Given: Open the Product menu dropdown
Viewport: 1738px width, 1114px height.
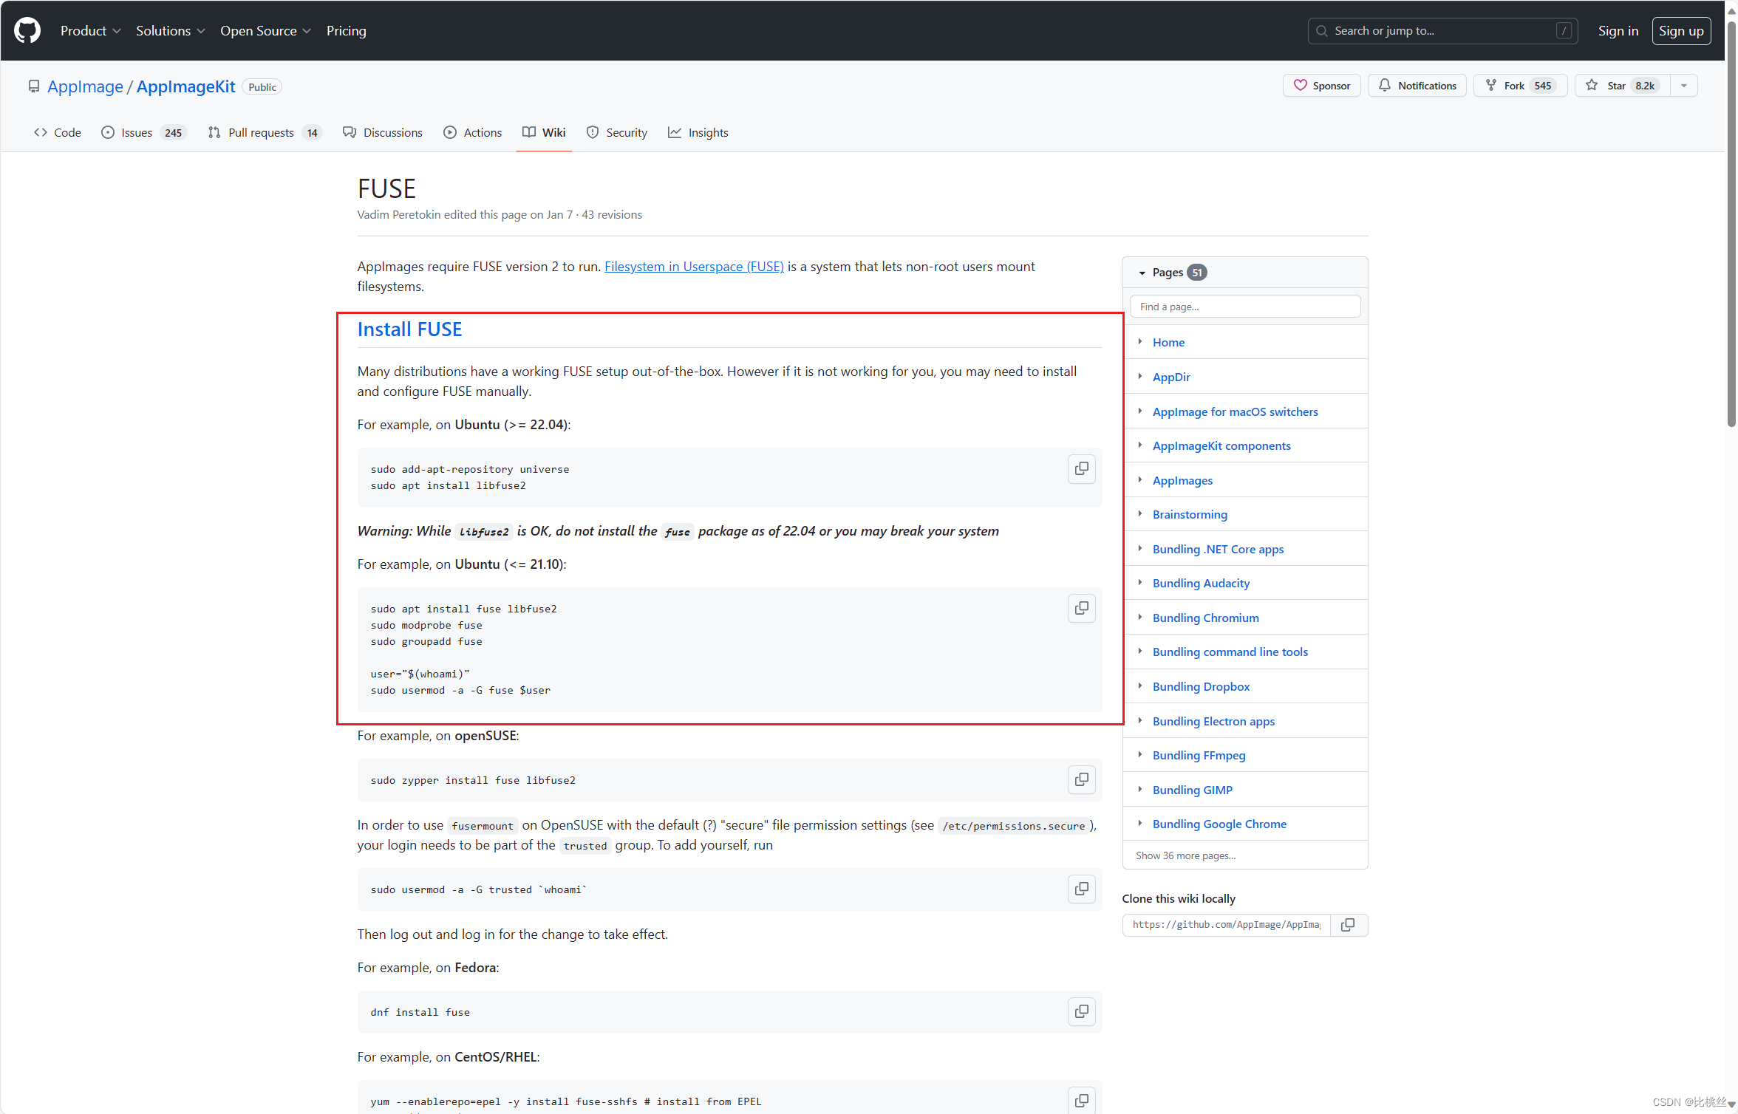Looking at the screenshot, I should (x=90, y=30).
